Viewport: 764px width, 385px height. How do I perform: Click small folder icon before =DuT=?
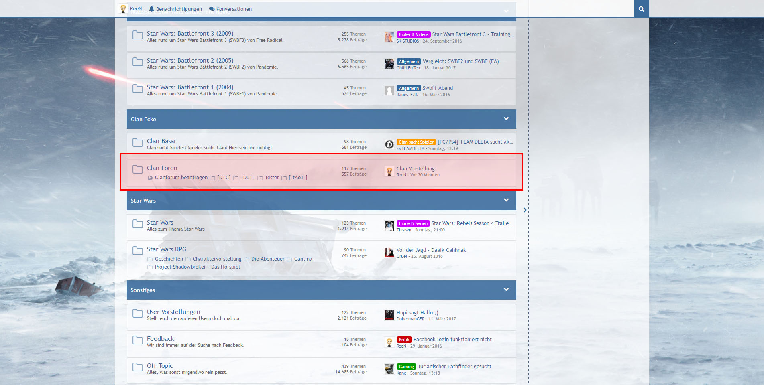click(x=236, y=178)
